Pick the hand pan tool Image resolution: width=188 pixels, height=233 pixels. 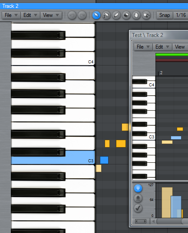(136, 15)
